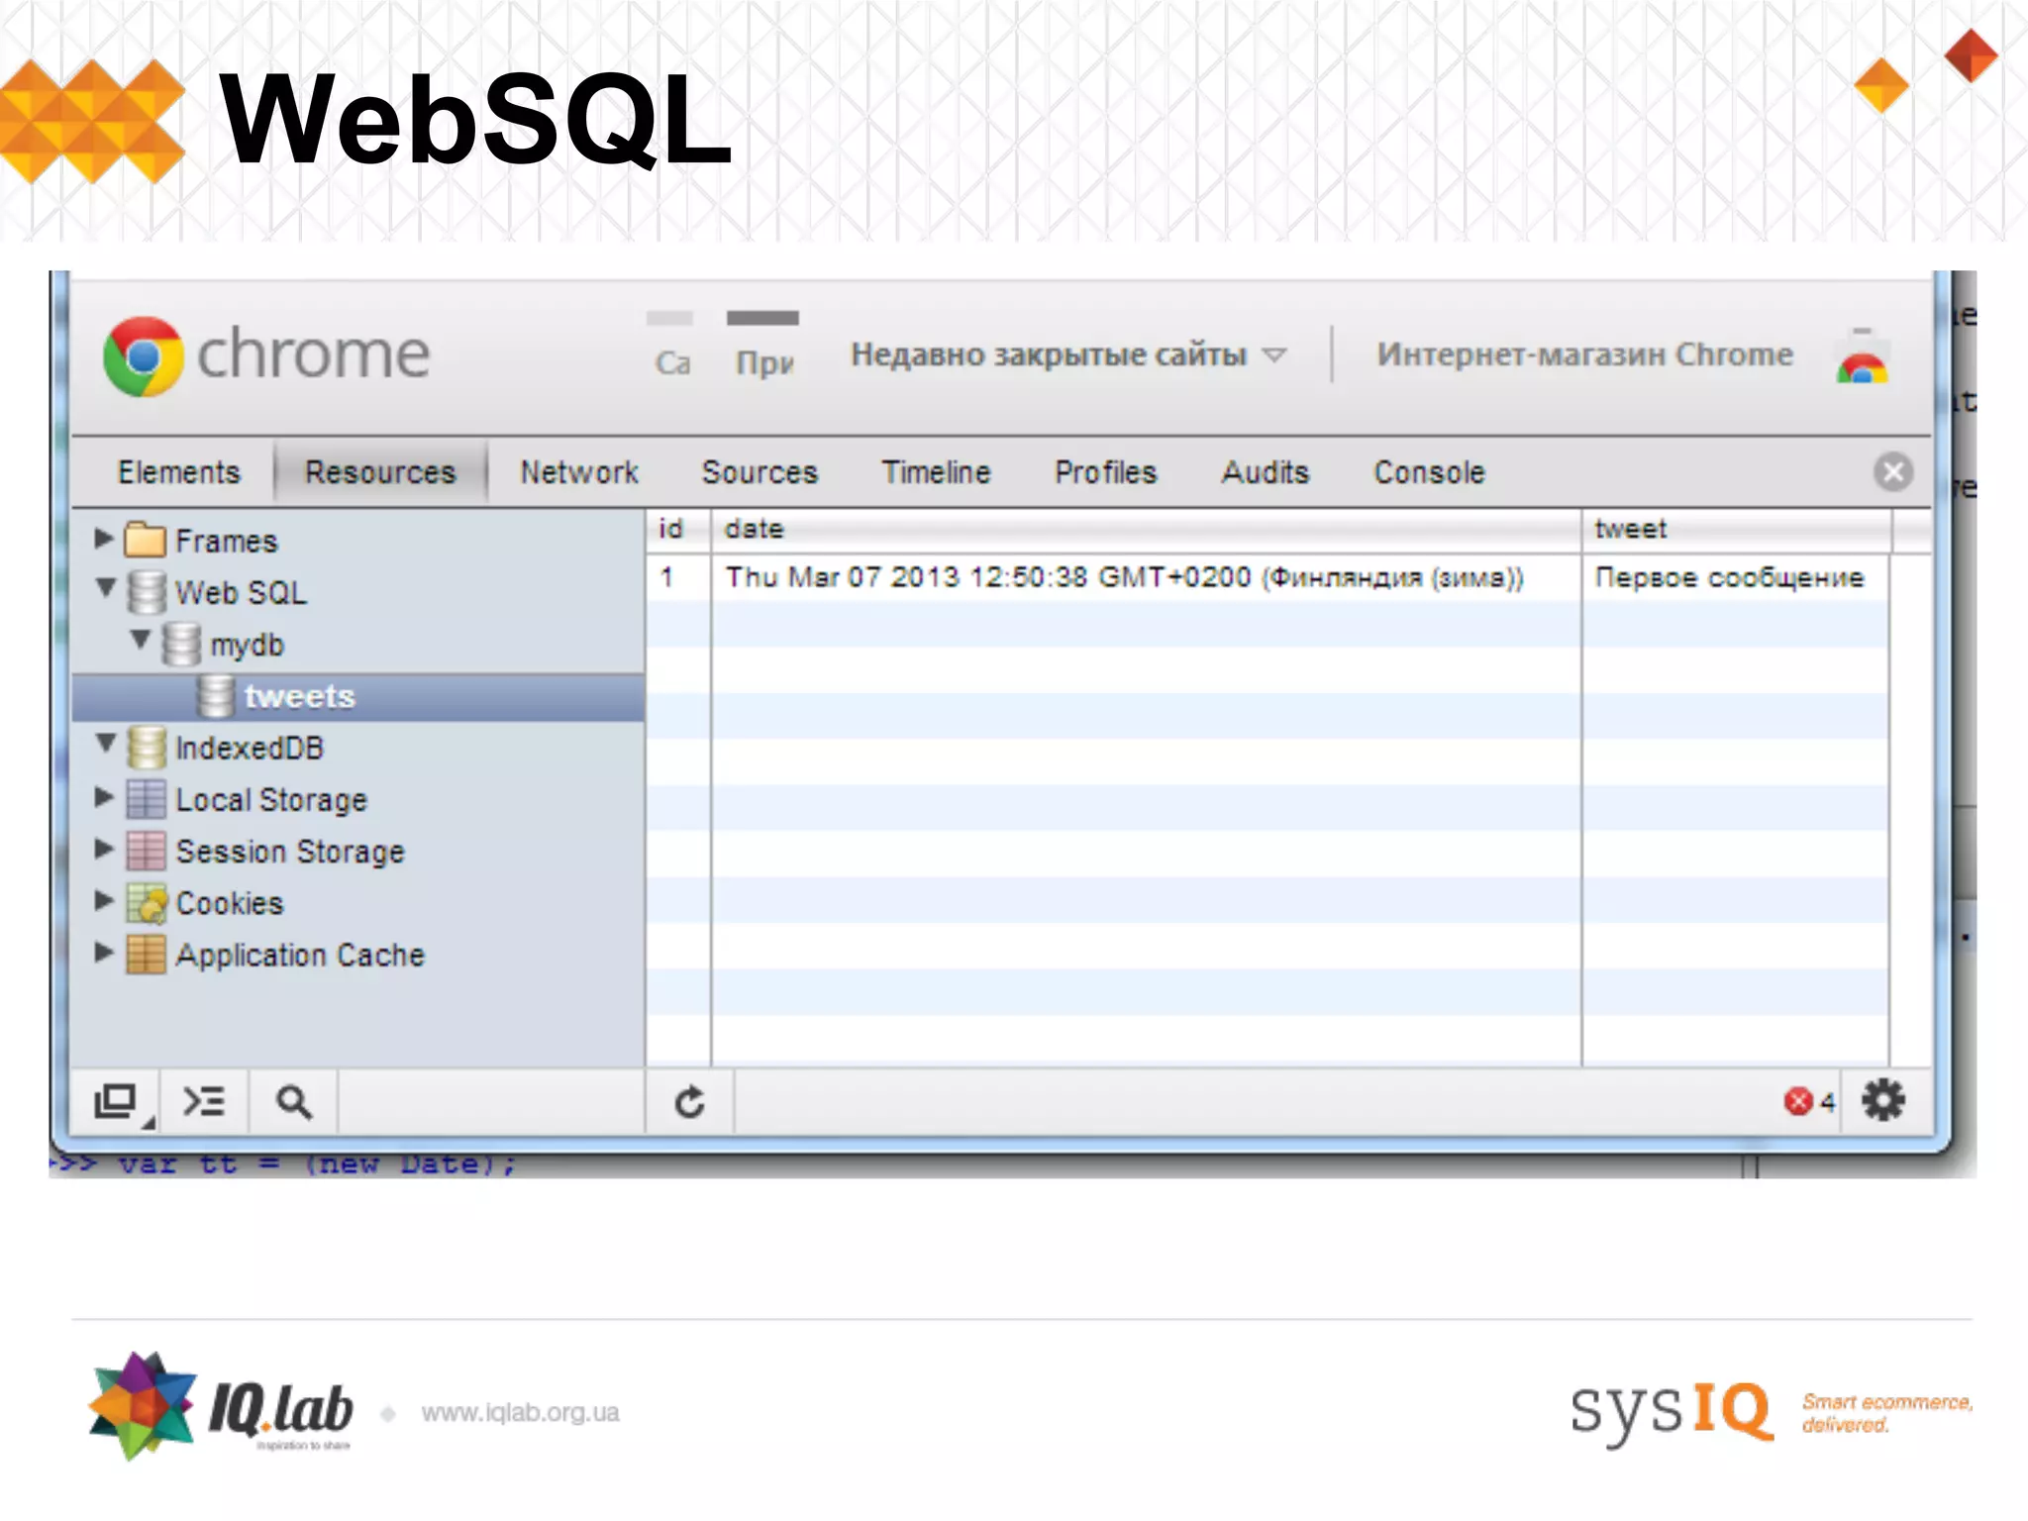The height and width of the screenshot is (1521, 2028).
Task: Click the search magnifier icon
Action: [x=294, y=1101]
